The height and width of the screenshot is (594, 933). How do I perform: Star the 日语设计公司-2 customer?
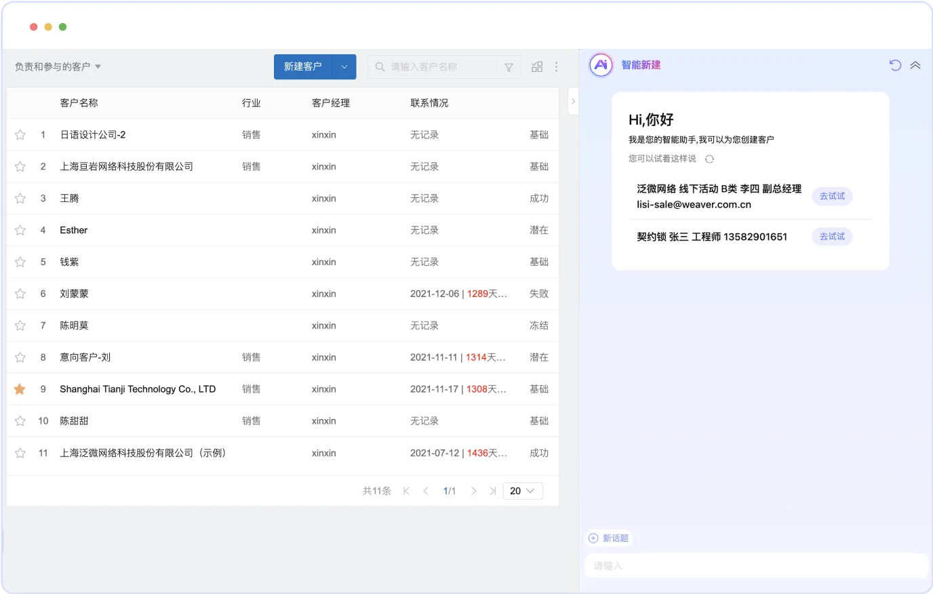point(20,135)
